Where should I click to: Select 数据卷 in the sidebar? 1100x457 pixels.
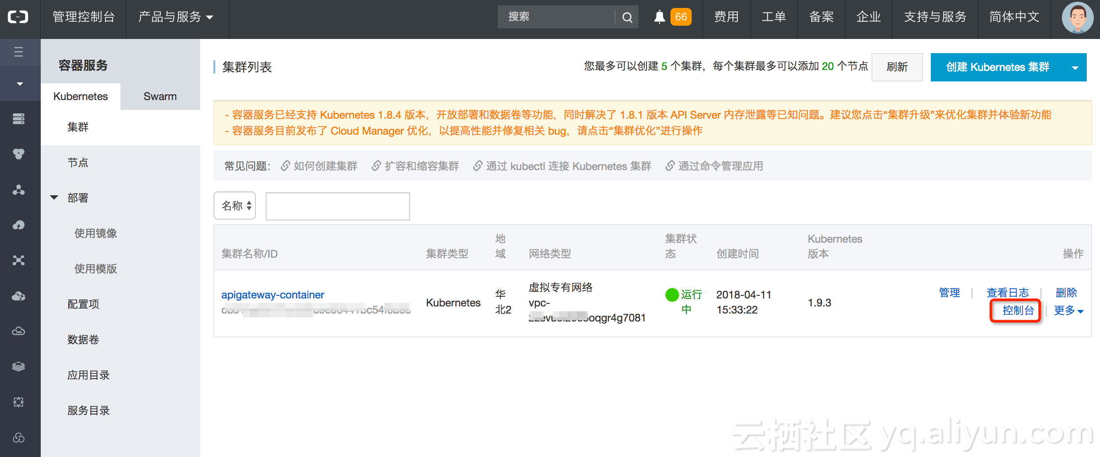[x=83, y=340]
